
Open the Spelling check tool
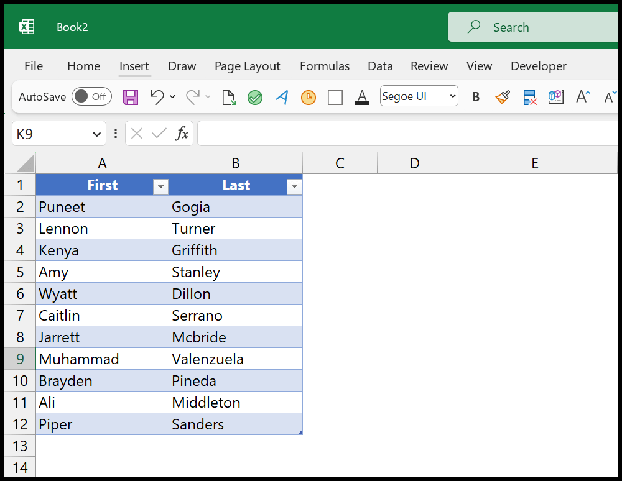click(254, 97)
